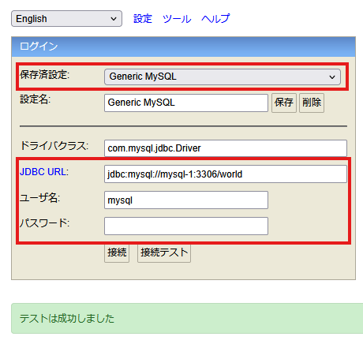This screenshot has height=344, width=363.
Task: Click the ログイン panel header
Action: point(183,47)
